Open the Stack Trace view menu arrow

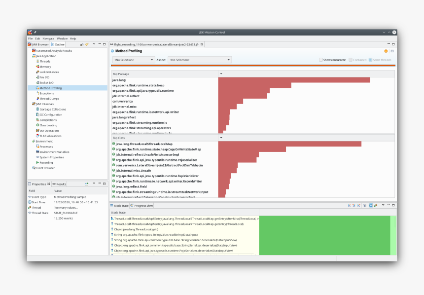383,205
